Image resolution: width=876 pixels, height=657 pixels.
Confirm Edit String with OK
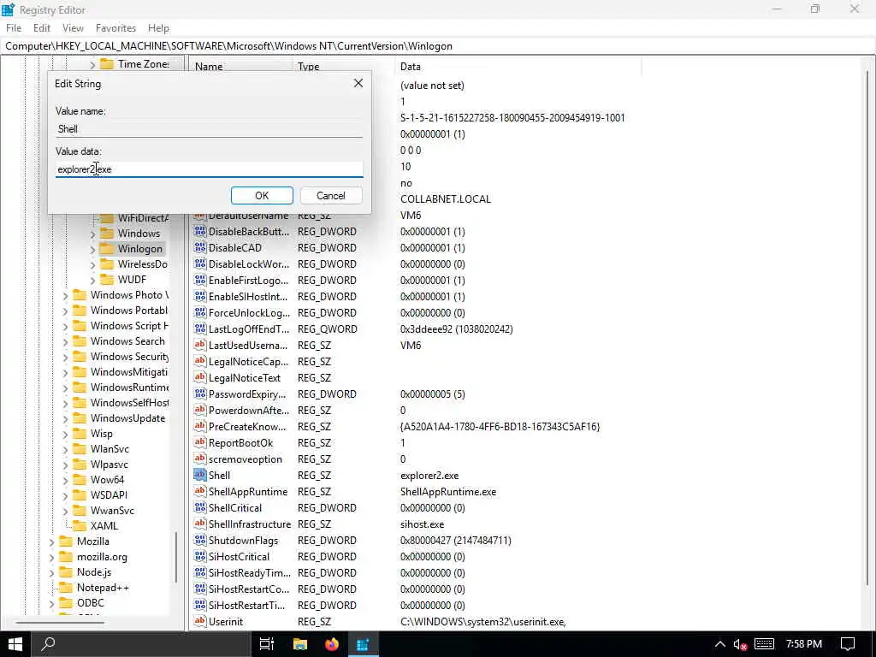tap(262, 196)
